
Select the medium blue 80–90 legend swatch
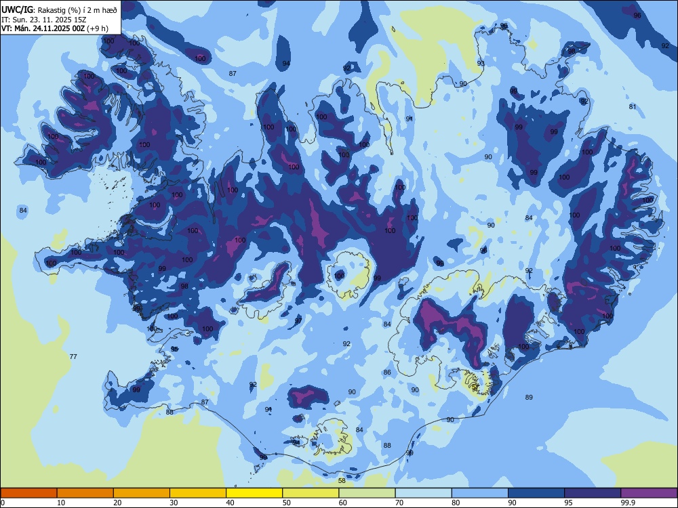tap(480, 493)
